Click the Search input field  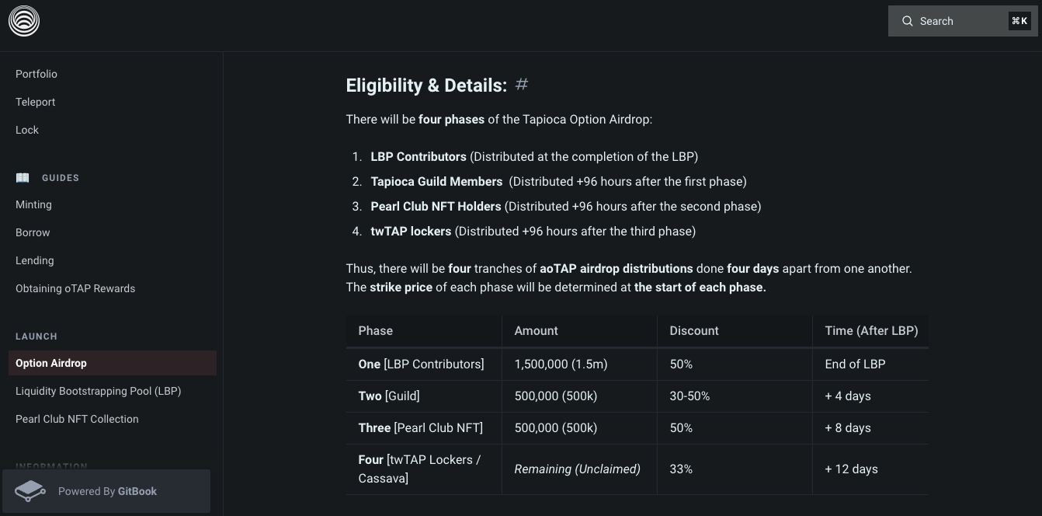959,21
